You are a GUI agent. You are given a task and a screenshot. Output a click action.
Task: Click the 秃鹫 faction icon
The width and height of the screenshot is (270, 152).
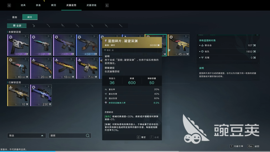(202, 58)
